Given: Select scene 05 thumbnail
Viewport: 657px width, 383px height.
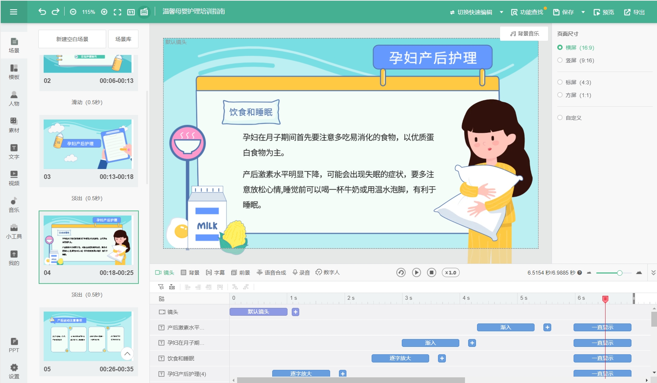Looking at the screenshot, I should pyautogui.click(x=88, y=336).
